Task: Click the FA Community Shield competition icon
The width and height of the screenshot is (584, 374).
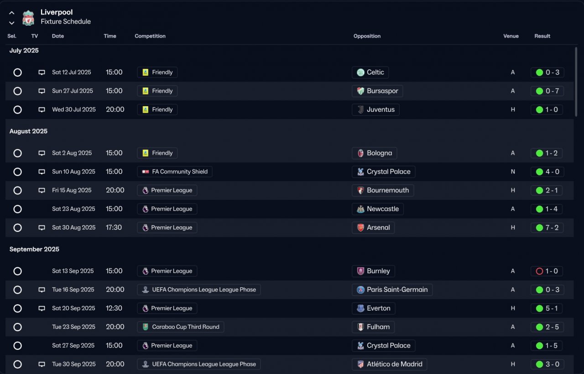Action: pos(145,172)
